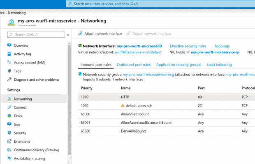255x164 pixels.
Task: Click the Continuous delivery icon
Action: point(9,150)
